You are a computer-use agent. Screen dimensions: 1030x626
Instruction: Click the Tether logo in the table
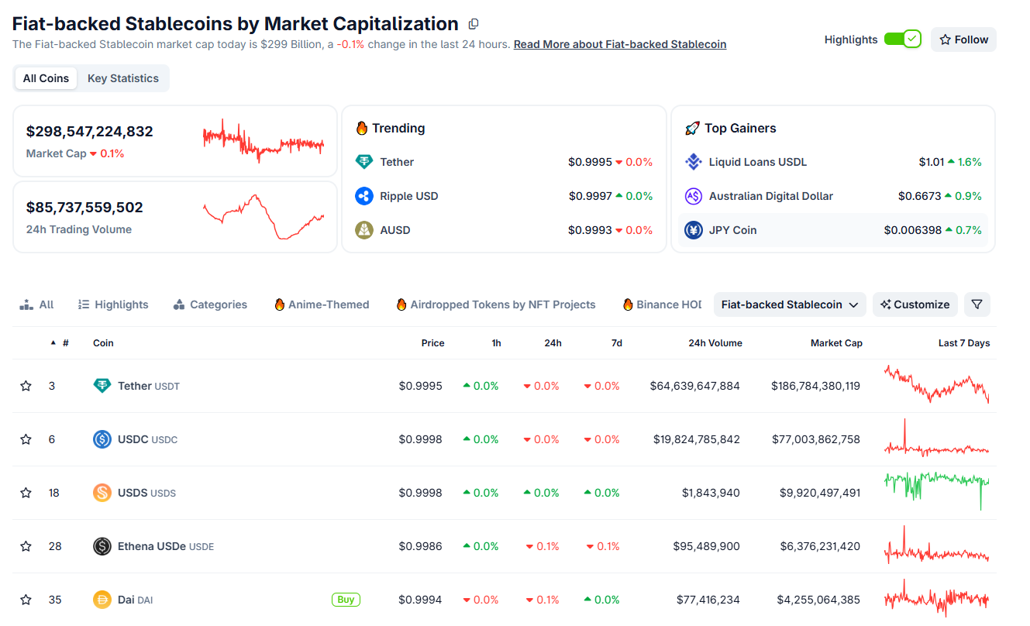tap(102, 386)
